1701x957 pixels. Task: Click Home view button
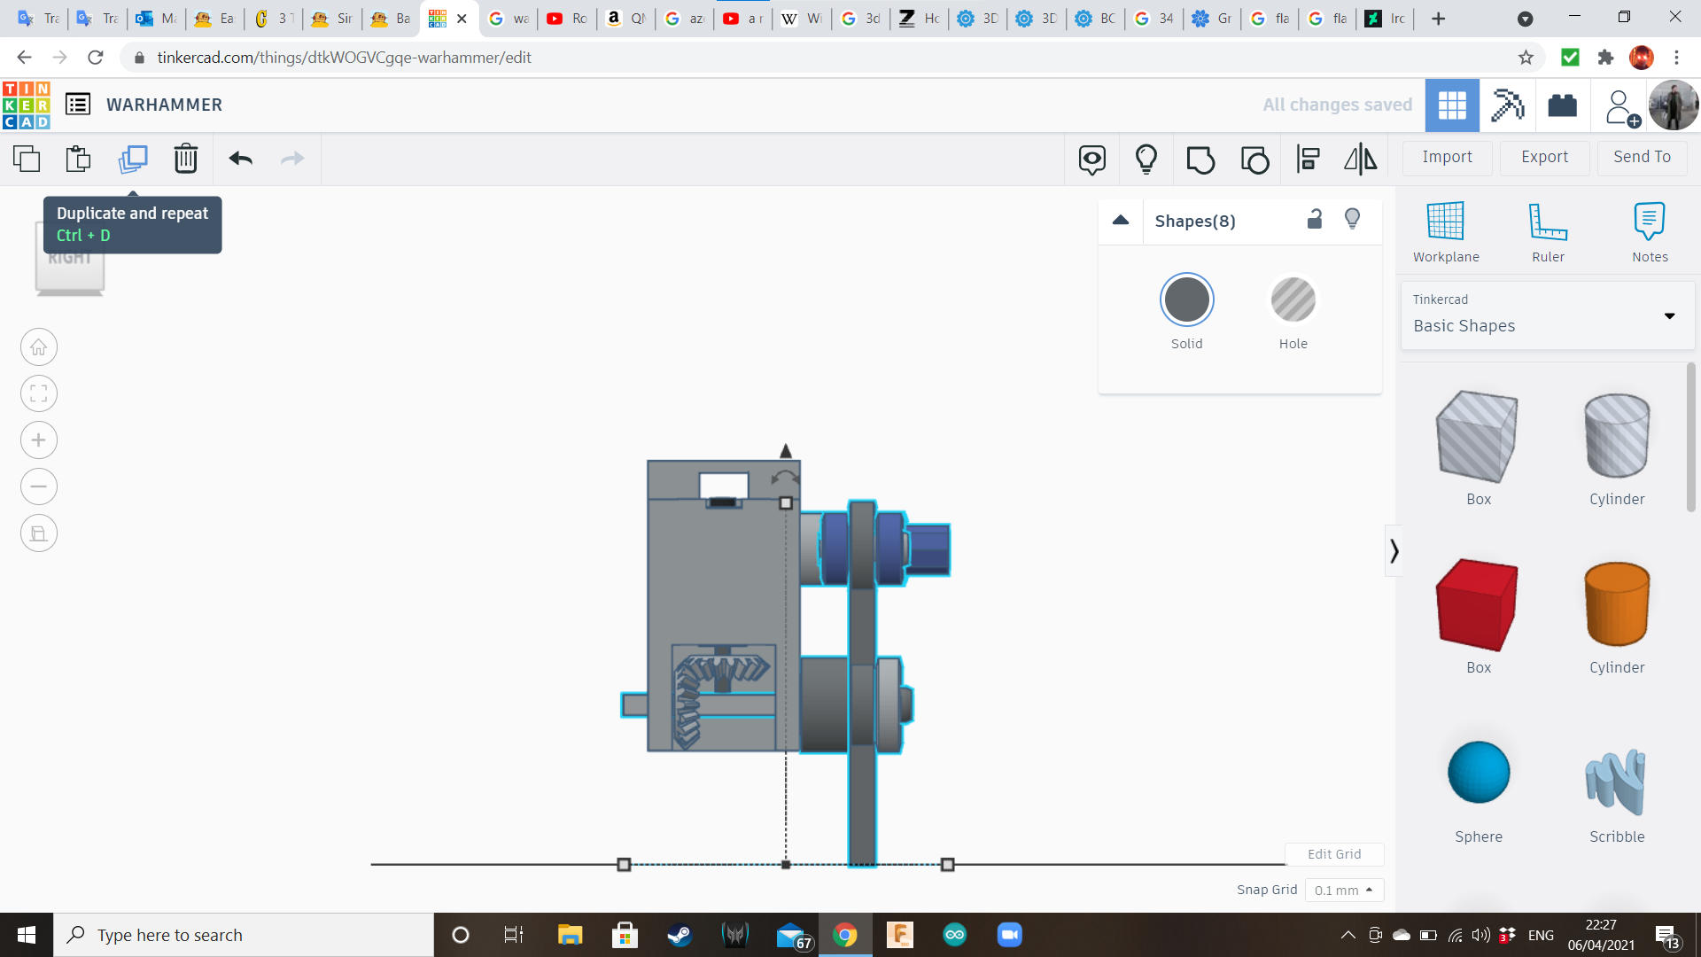(x=39, y=347)
